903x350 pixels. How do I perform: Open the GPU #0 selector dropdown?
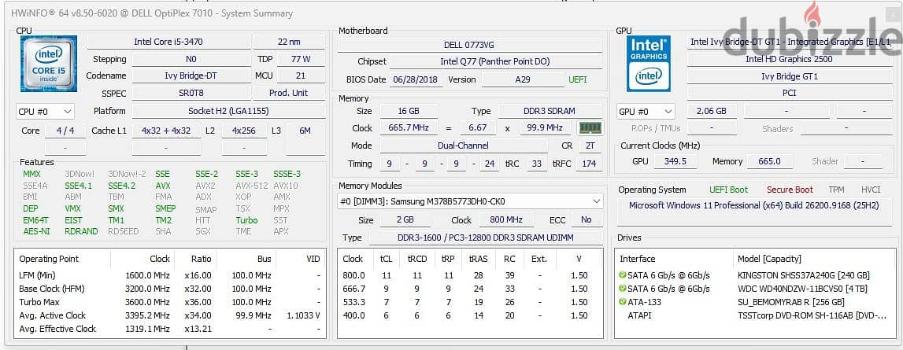pyautogui.click(x=645, y=111)
